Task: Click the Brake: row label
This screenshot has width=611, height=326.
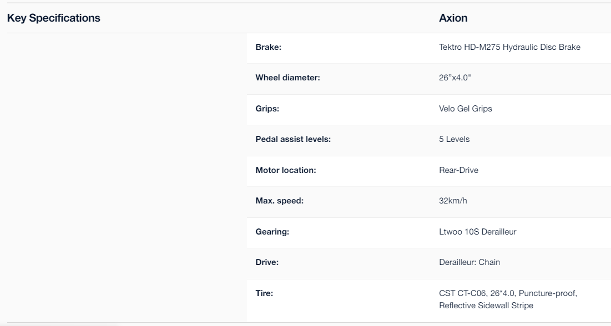Action: click(x=269, y=47)
